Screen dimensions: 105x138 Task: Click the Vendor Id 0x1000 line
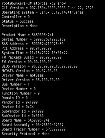pos(20,102)
